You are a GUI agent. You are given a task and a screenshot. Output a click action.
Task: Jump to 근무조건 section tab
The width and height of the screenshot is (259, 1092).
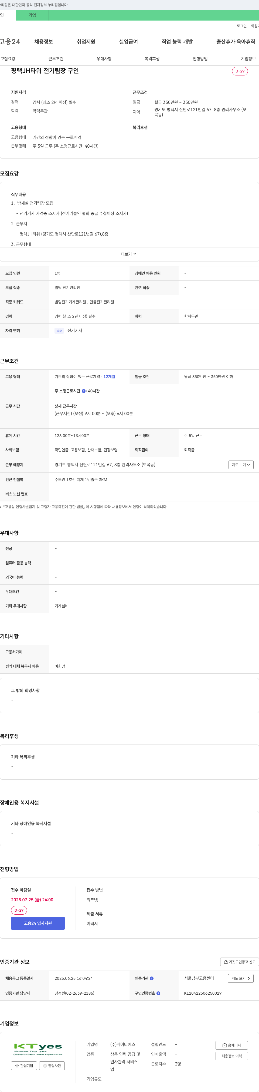tap(56, 59)
